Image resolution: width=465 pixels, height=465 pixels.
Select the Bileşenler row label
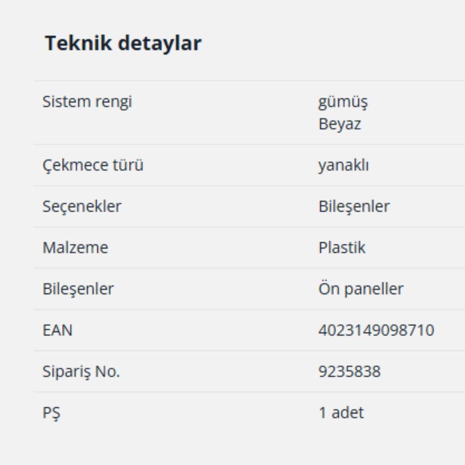[x=78, y=288]
